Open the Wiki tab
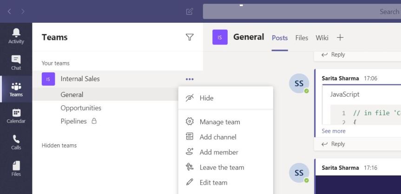The image size is (401, 194). point(322,38)
